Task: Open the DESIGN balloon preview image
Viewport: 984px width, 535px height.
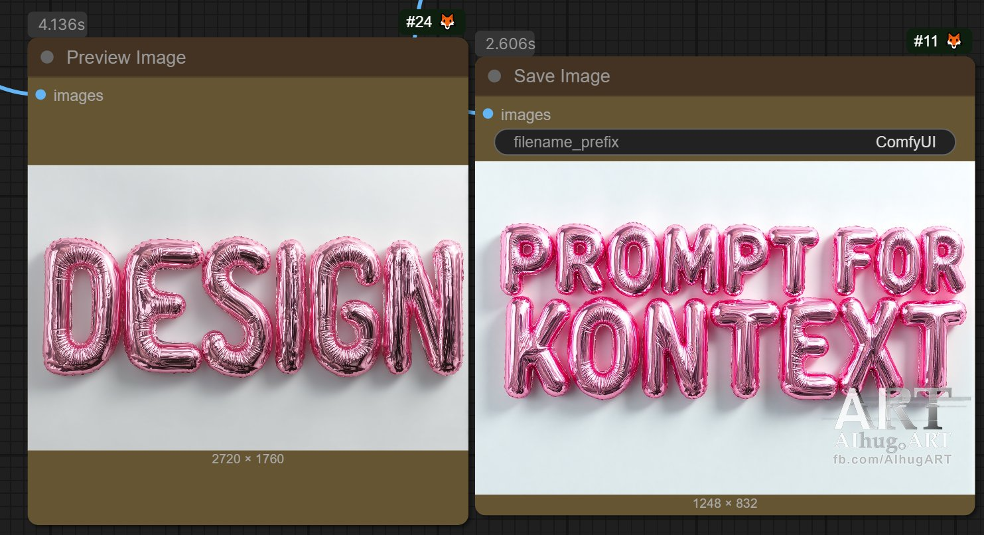Action: (x=247, y=307)
